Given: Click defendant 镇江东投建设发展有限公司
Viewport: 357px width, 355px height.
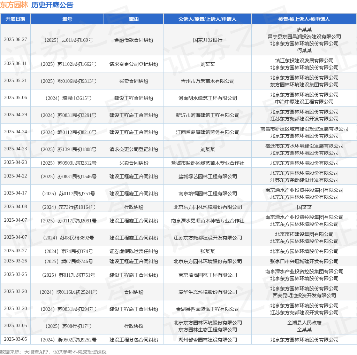Looking at the screenshot, I should pyautogui.click(x=304, y=61).
